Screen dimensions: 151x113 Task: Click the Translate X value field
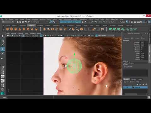(144, 42)
